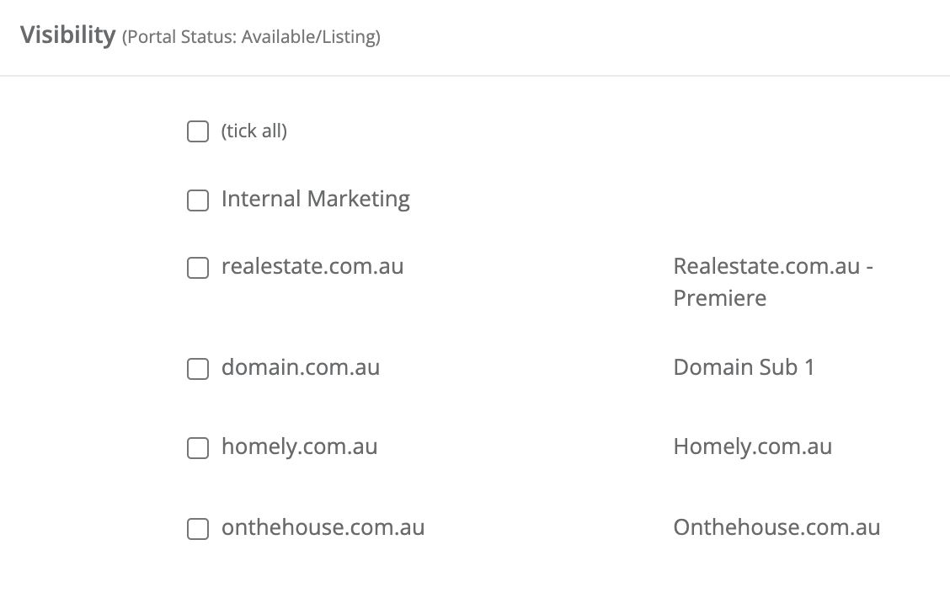Click the divider line under Visibility heading
Image resolution: width=950 pixels, height=593 pixels.
[475, 76]
